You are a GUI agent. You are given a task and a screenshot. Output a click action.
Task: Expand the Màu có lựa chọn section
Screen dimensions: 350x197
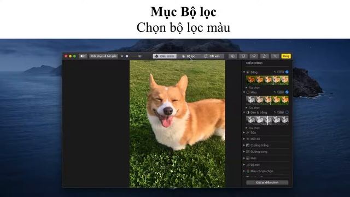click(244, 171)
